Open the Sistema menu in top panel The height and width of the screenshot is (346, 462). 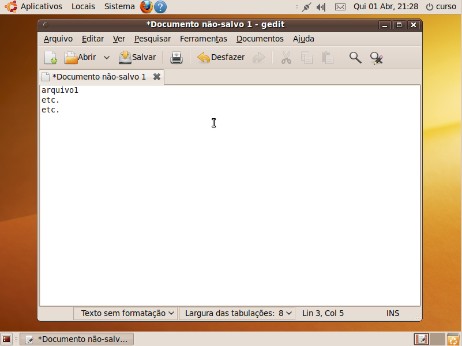click(x=119, y=6)
